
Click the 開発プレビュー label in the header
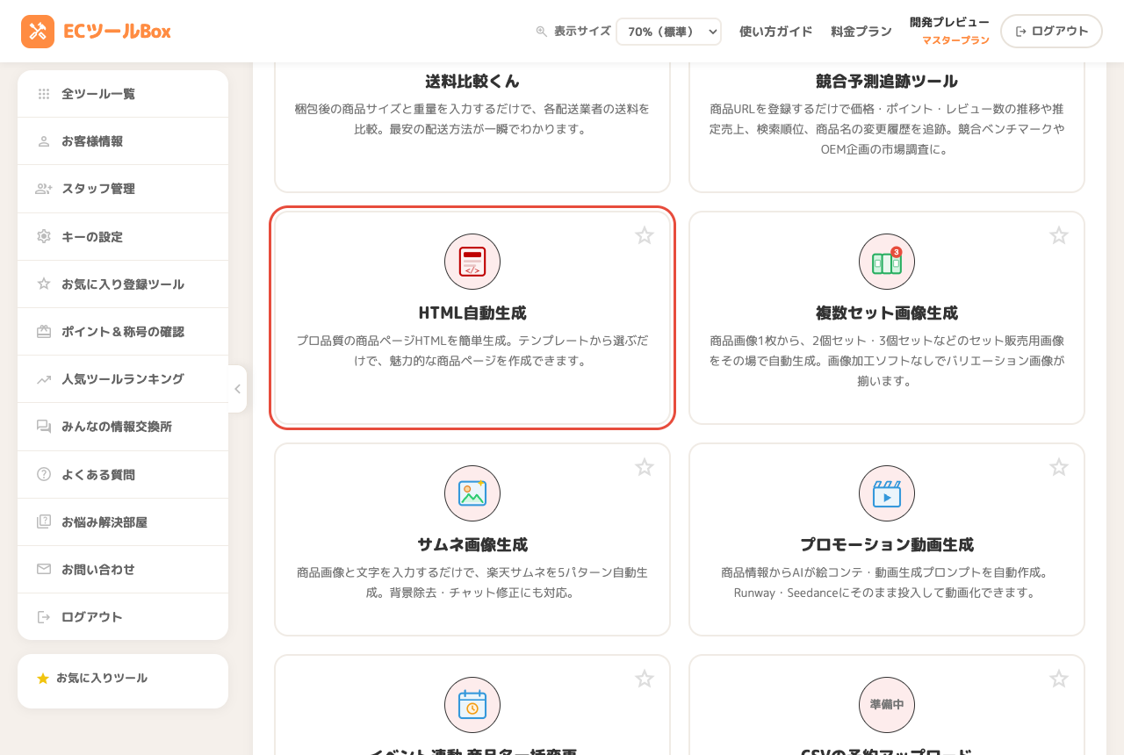point(949,22)
